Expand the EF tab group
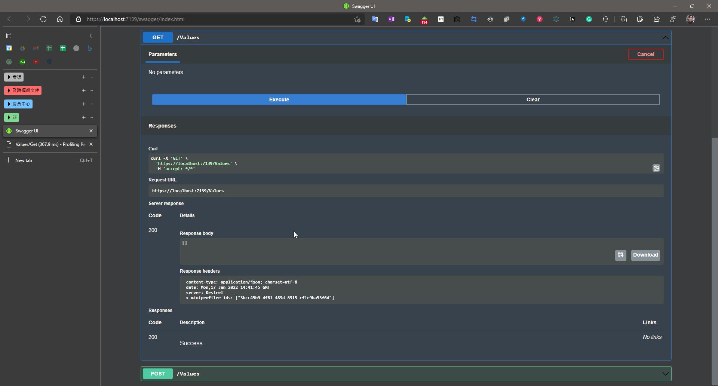The height and width of the screenshot is (386, 718). (12, 117)
